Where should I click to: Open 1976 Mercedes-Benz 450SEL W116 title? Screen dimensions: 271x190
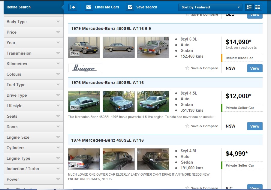[x=107, y=83]
